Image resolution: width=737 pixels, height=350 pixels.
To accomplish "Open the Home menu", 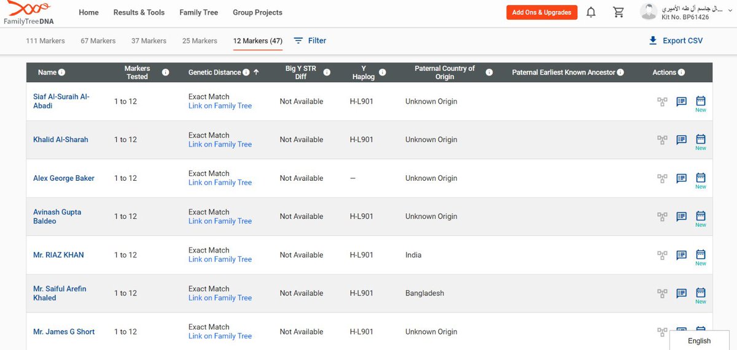I will point(88,12).
